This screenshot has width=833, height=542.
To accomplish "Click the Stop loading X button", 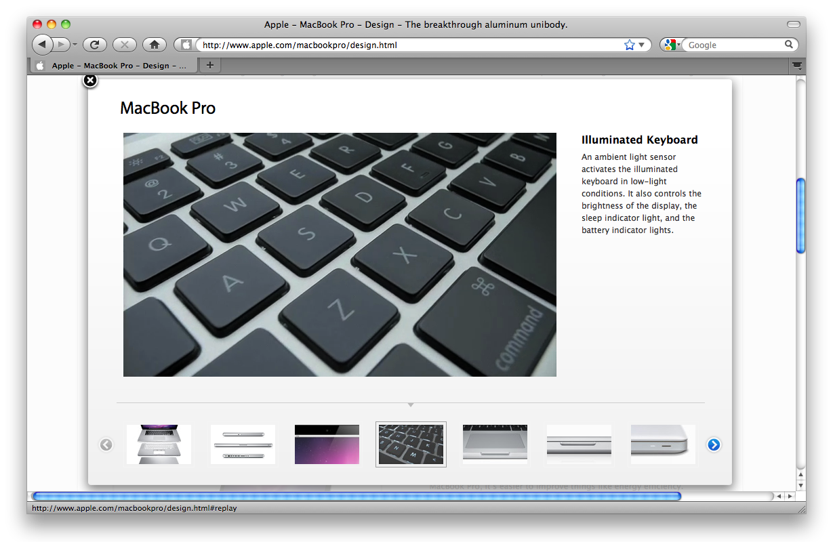I will tap(125, 45).
